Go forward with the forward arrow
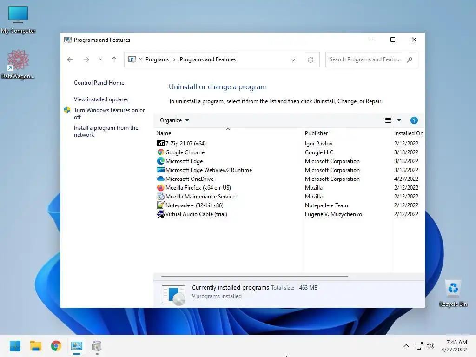 tap(86, 59)
